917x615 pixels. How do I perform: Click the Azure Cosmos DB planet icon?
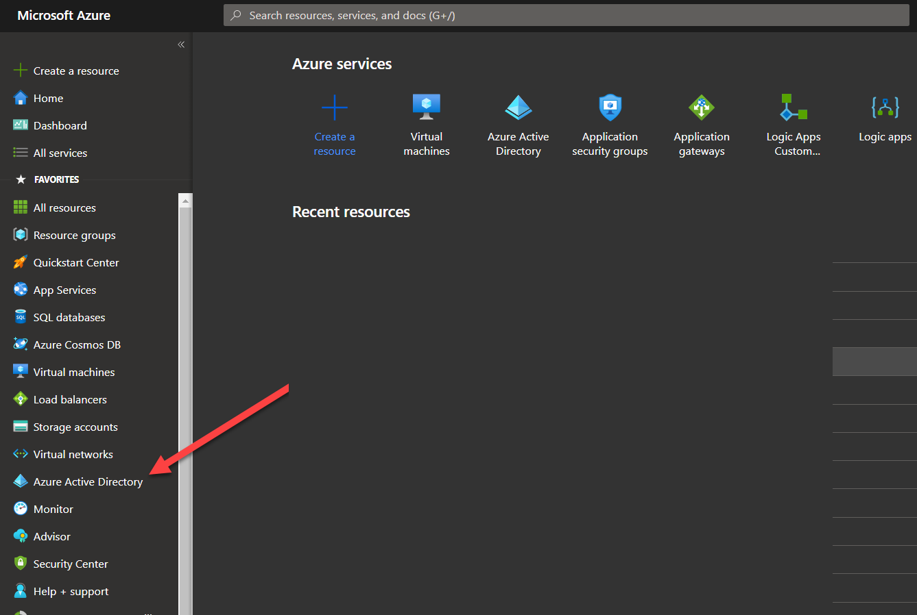click(x=21, y=344)
